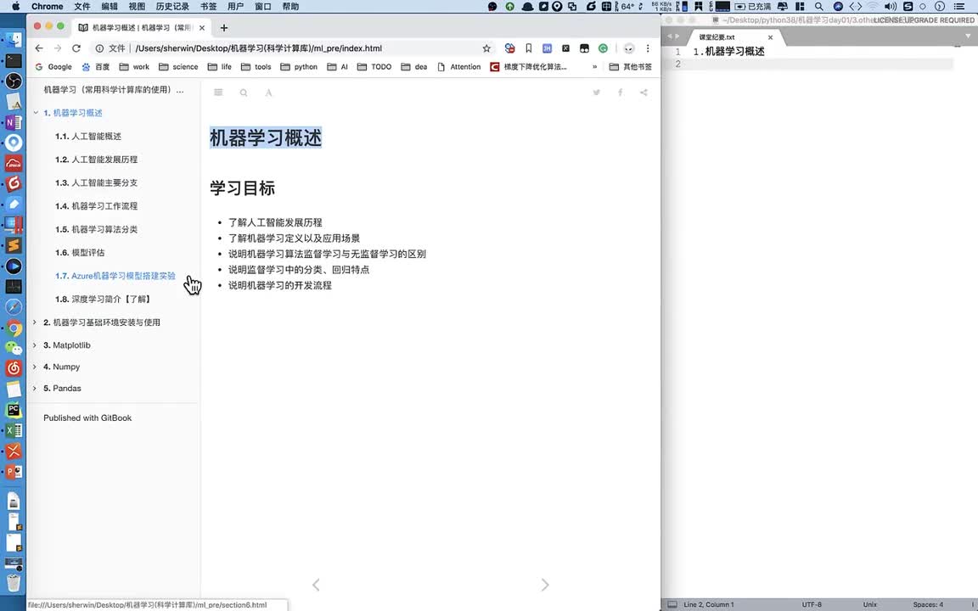Select the 课堂纪要.txt tab

point(717,37)
